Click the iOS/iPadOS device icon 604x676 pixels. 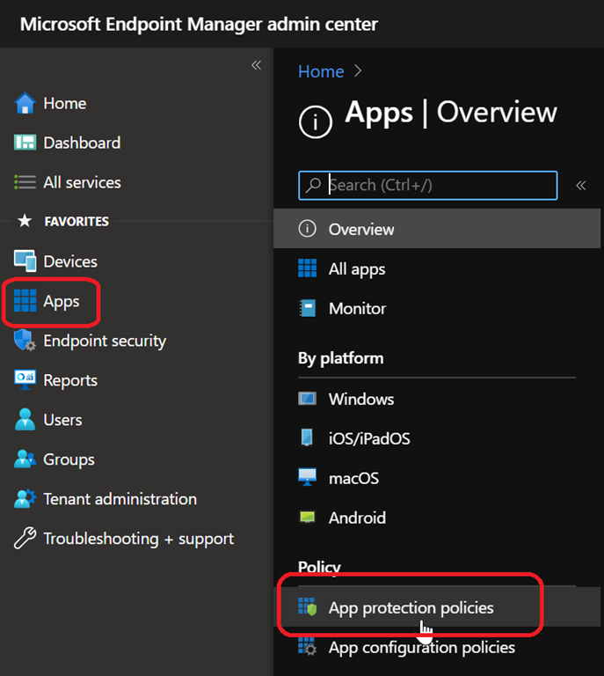tap(307, 437)
